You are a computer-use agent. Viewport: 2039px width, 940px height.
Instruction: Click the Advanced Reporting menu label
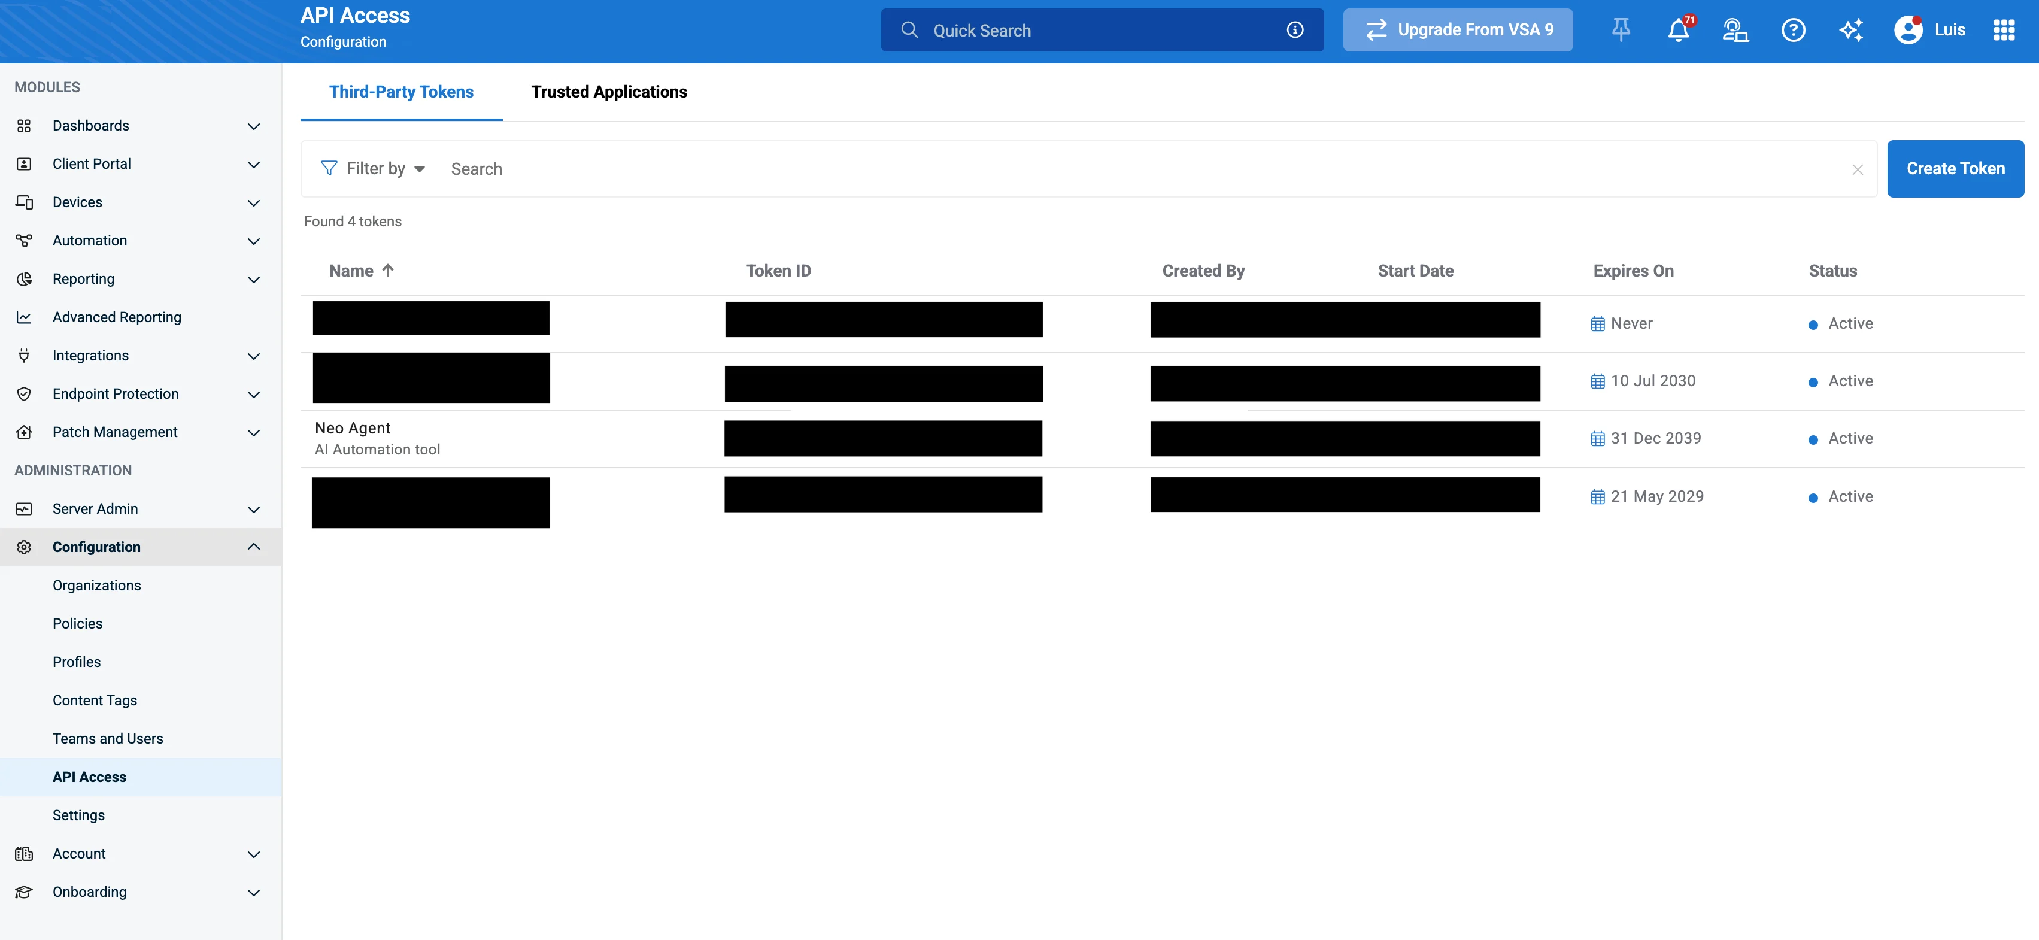[117, 317]
